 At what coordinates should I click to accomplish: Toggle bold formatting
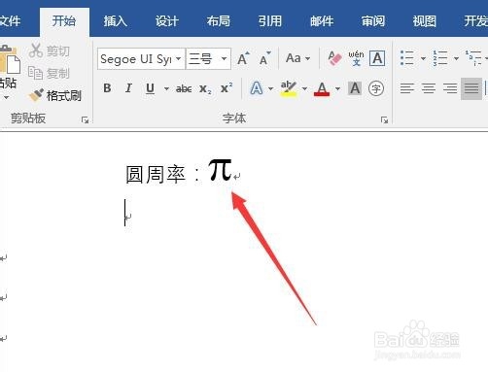point(107,88)
